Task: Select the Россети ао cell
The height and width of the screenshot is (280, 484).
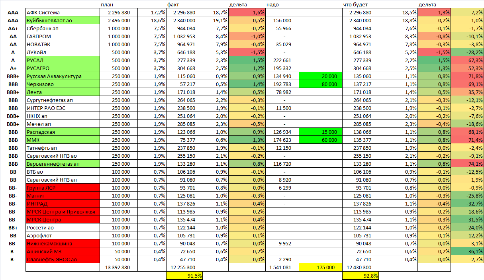Action: pyautogui.click(x=62, y=227)
